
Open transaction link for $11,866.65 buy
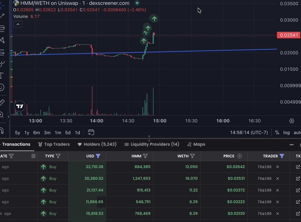pos(298,202)
